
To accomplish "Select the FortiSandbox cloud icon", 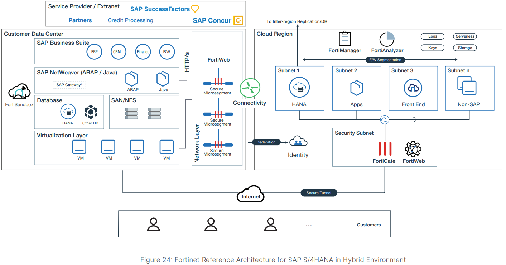I will point(19,90).
